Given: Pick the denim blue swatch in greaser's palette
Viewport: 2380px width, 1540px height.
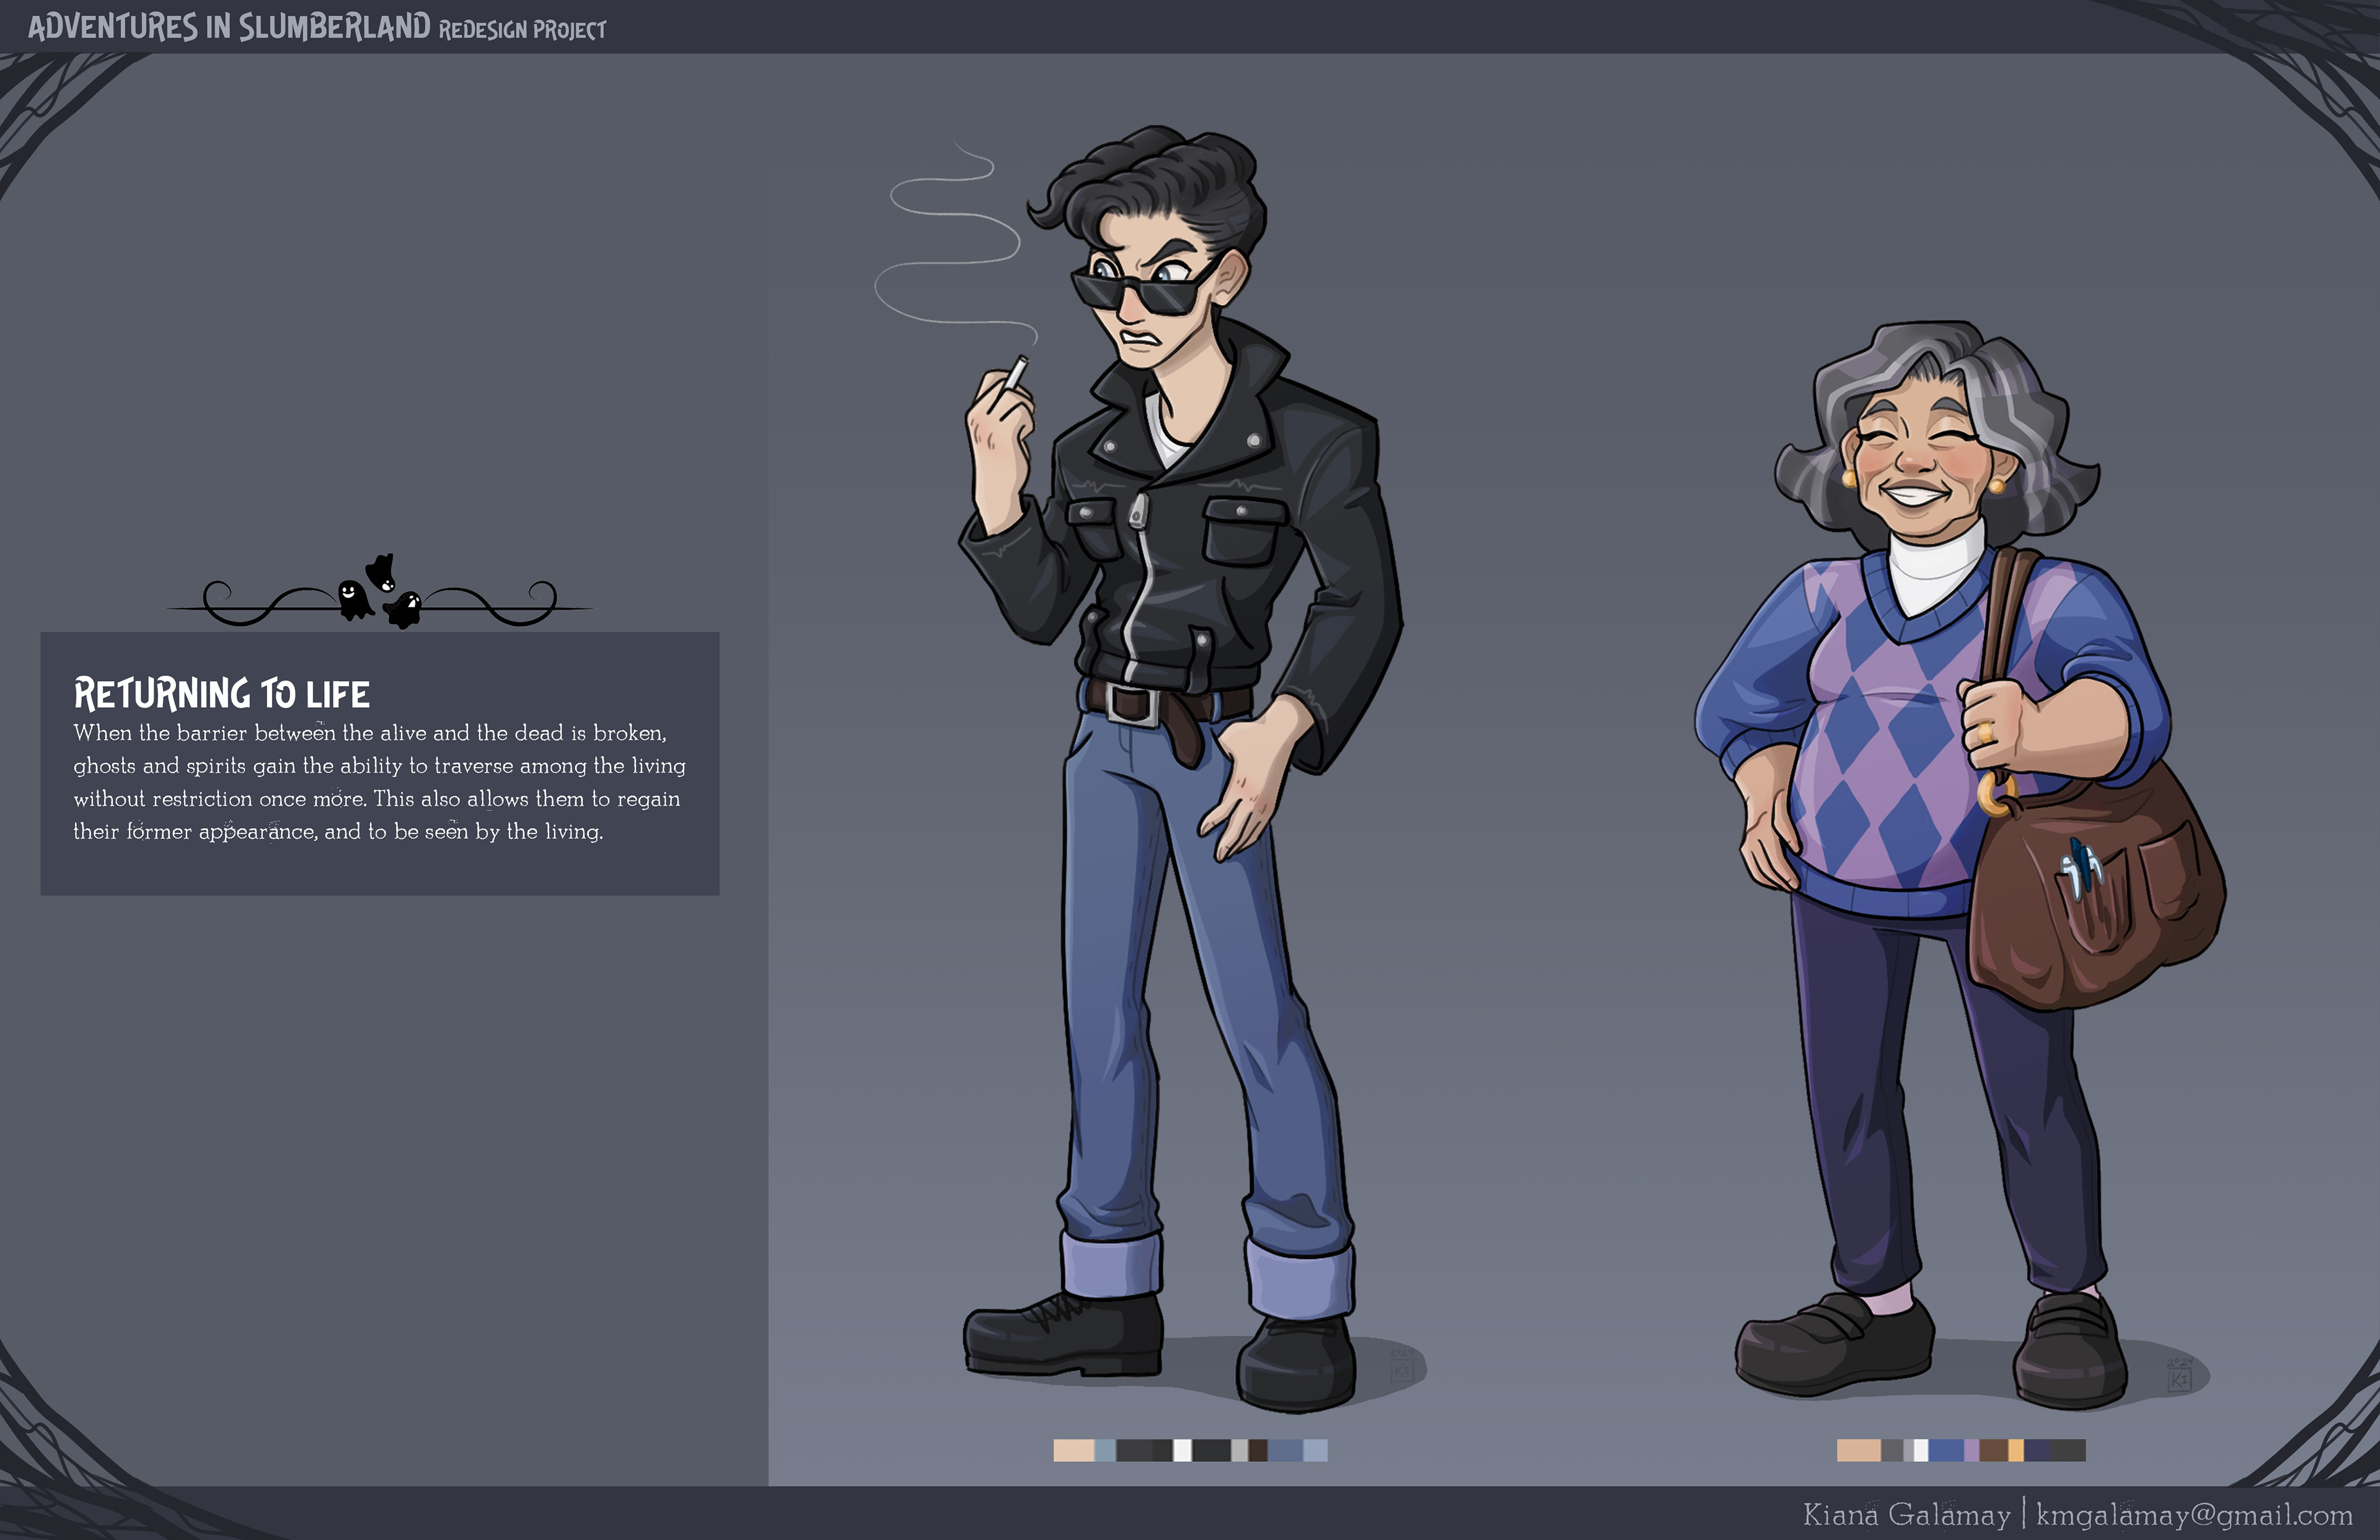Looking at the screenshot, I should 1285,1450.
